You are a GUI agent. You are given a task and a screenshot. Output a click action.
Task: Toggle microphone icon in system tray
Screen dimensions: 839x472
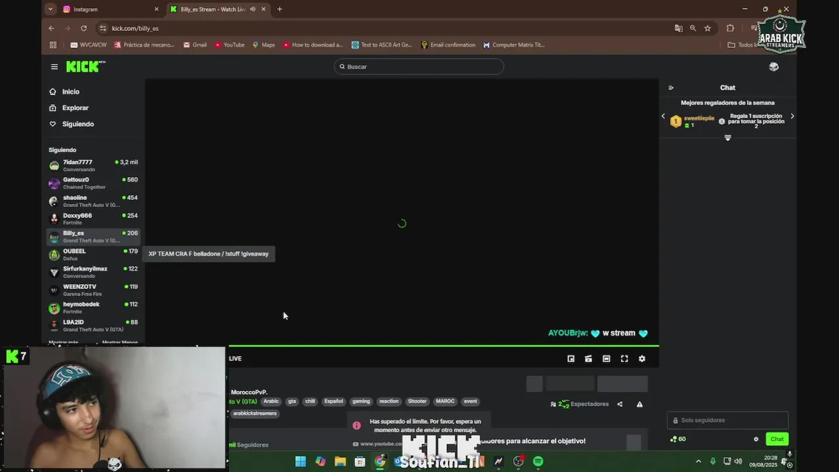pyautogui.click(x=712, y=462)
